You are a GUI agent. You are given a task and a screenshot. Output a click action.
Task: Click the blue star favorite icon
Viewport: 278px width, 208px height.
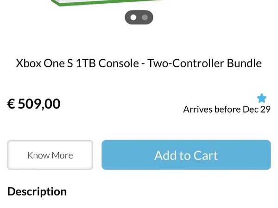262,98
